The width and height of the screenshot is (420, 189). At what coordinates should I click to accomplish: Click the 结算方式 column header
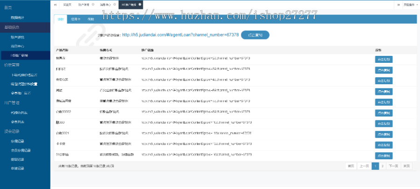106,50
